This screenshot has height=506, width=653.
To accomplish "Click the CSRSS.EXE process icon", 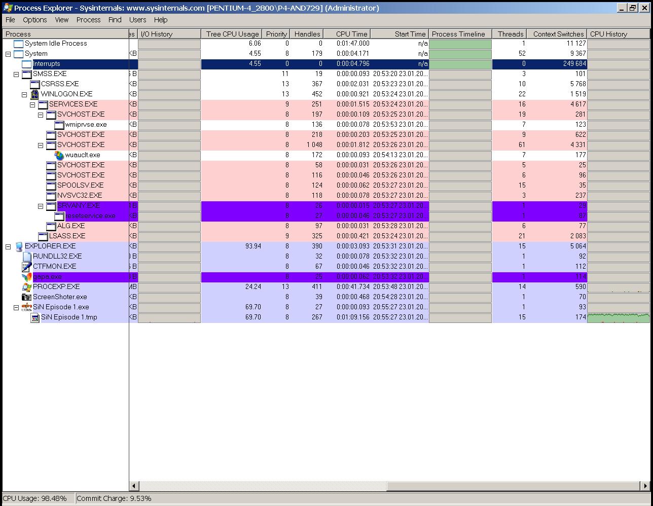I will [34, 84].
